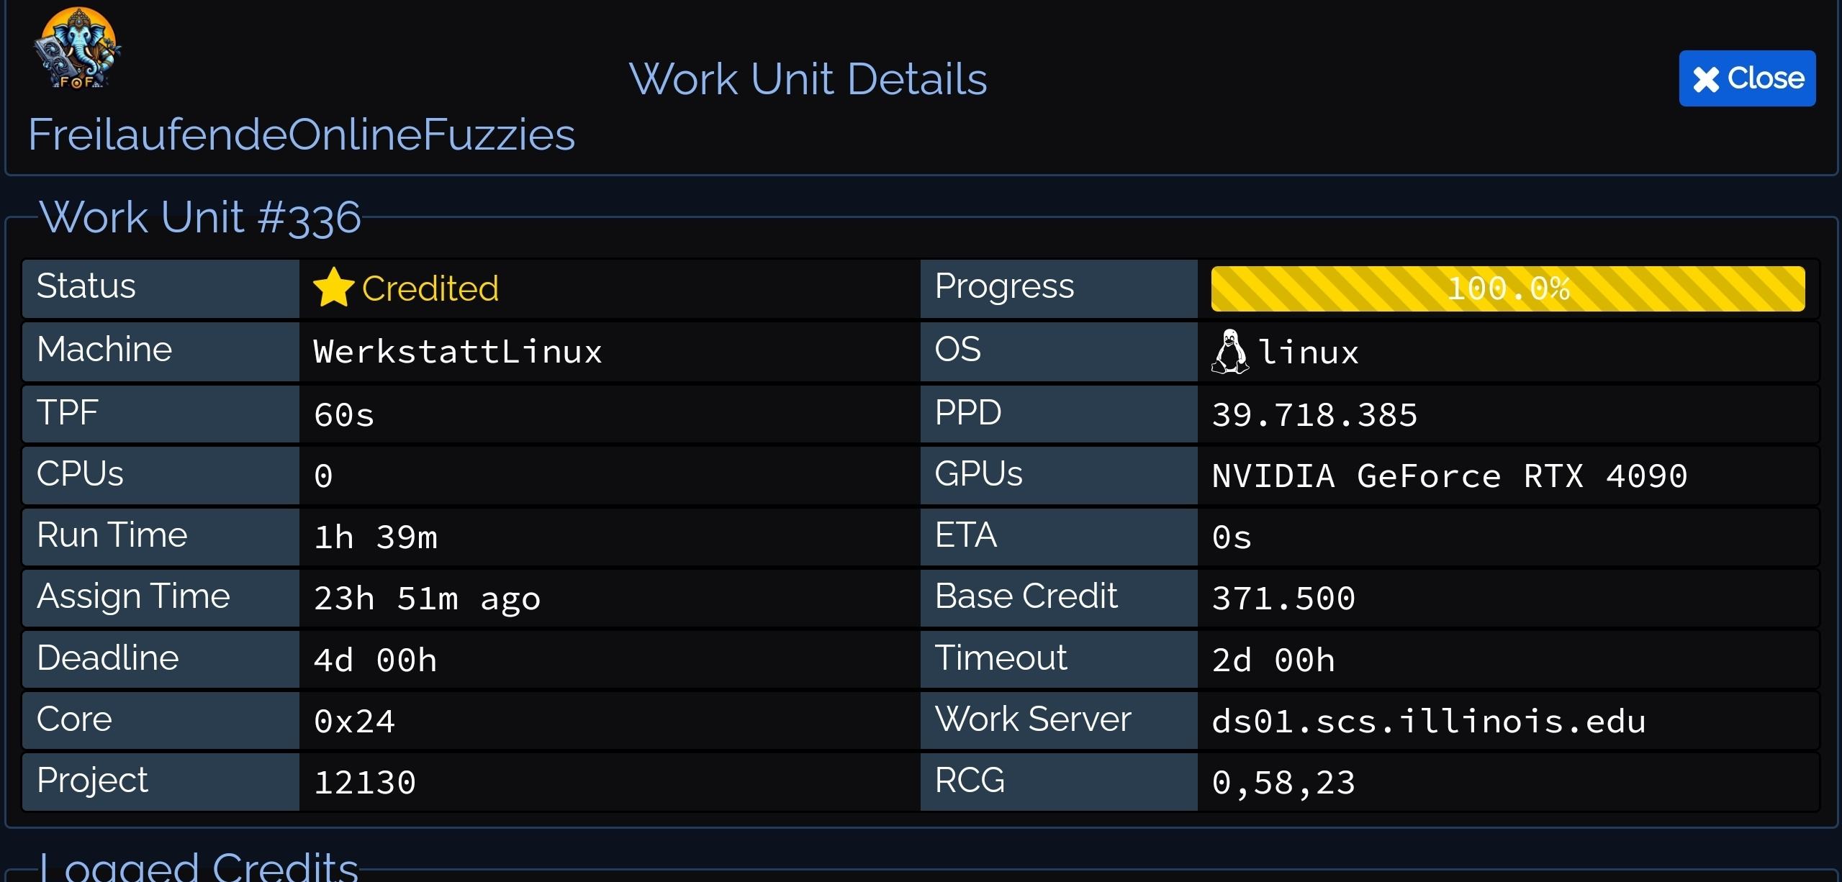Click the project number 12130
Screen dimensions: 1842x882
365,782
